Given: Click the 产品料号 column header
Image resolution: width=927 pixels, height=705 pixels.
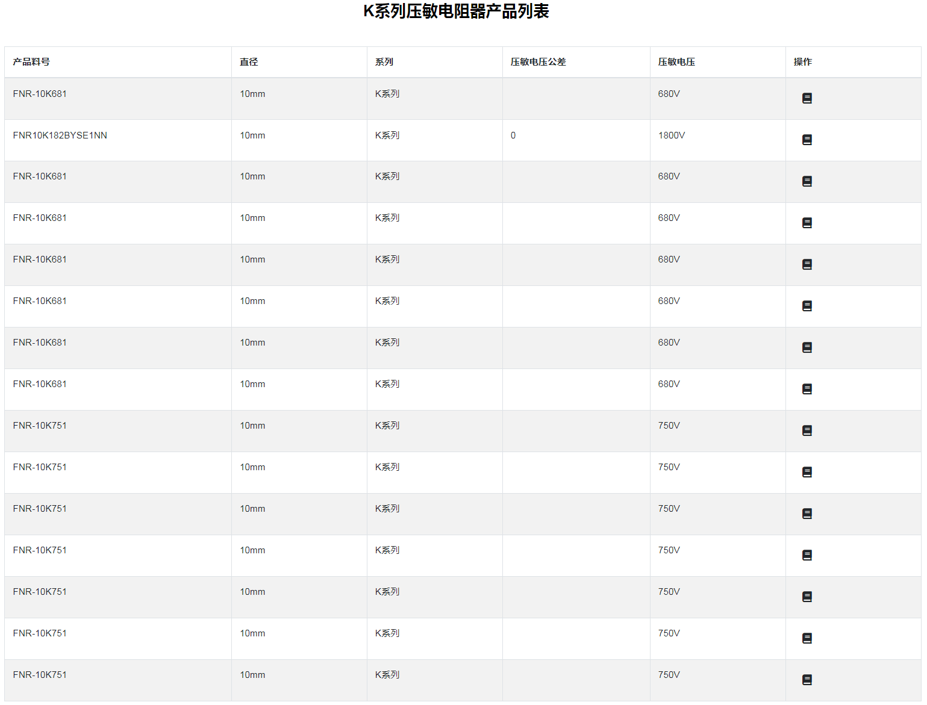Looking at the screenshot, I should [x=31, y=62].
